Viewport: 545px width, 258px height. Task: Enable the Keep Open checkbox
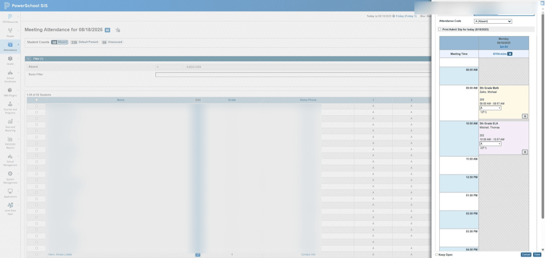pyautogui.click(x=436, y=255)
